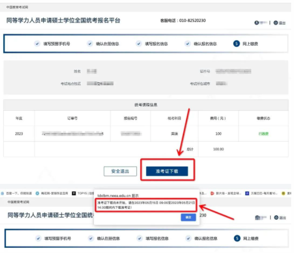Click the user avatar icon in top header
Viewport: 294px width, 253px height.
tap(257, 23)
